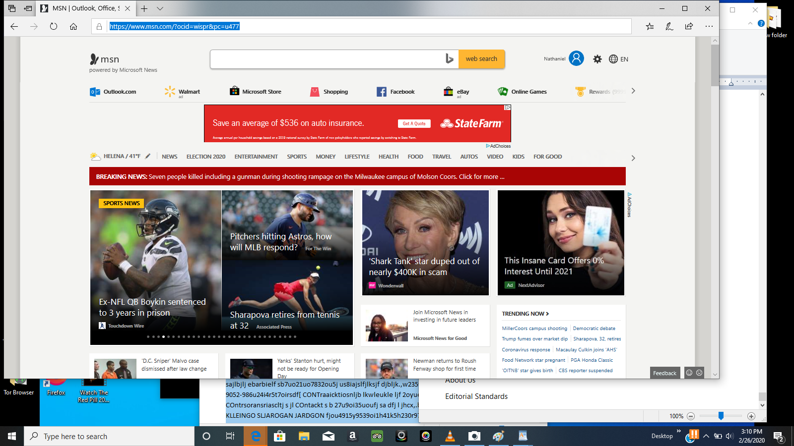Open the TRENDING NOW section

(x=525, y=314)
